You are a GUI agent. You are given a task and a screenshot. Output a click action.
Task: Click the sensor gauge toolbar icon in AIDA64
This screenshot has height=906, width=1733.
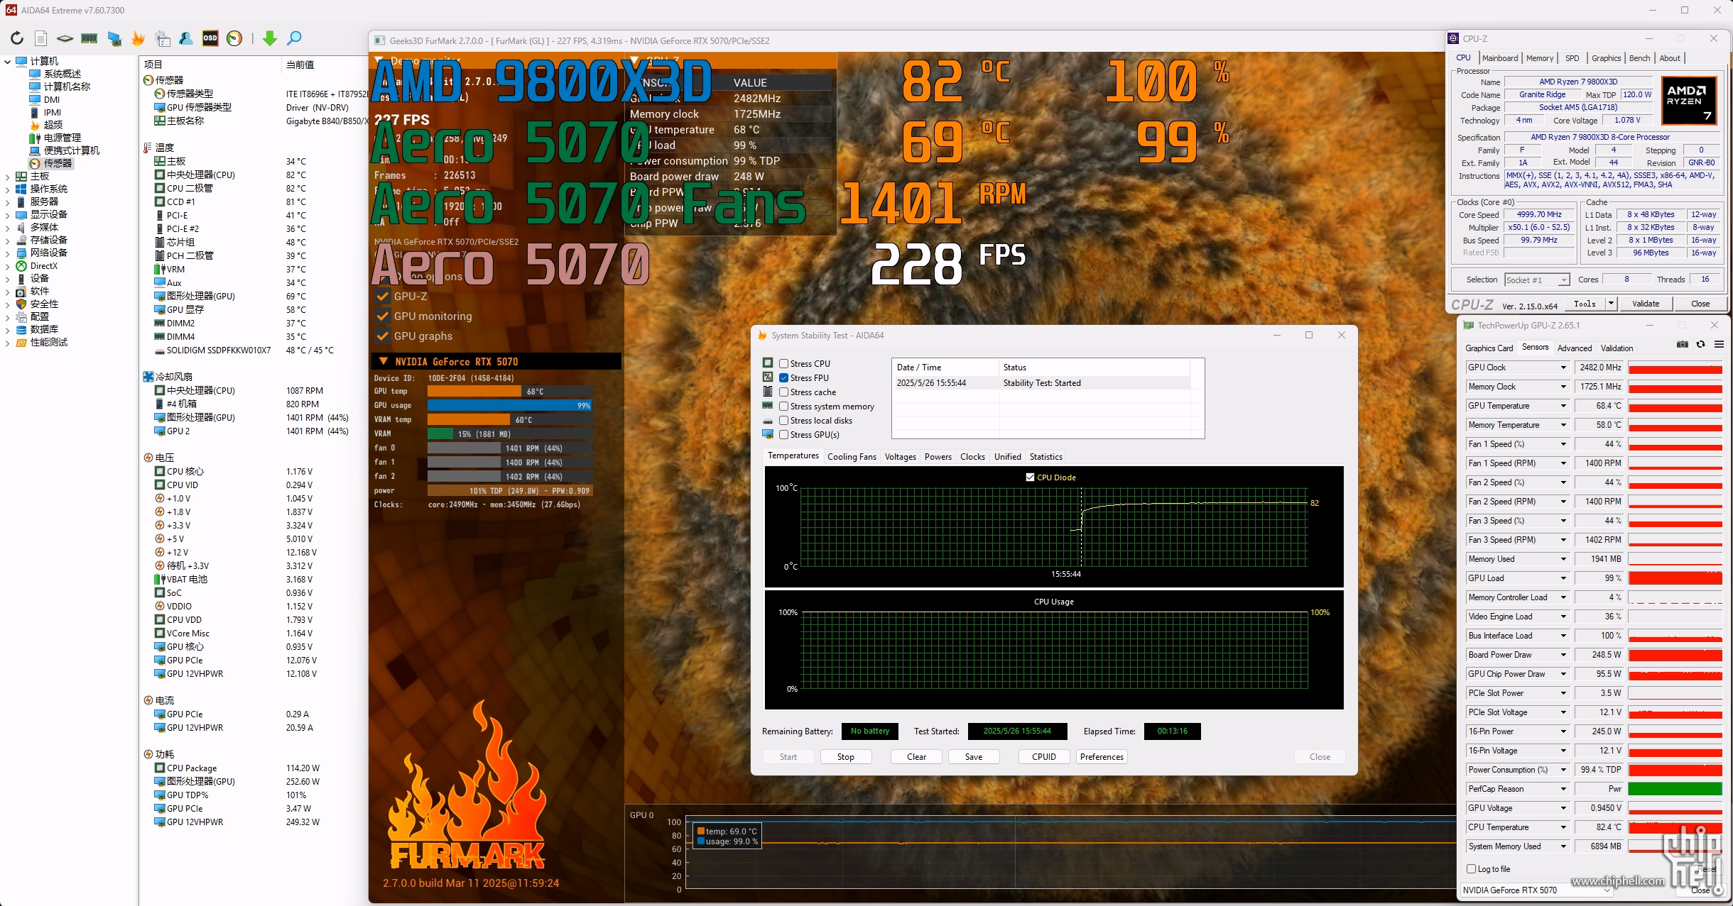point(234,38)
